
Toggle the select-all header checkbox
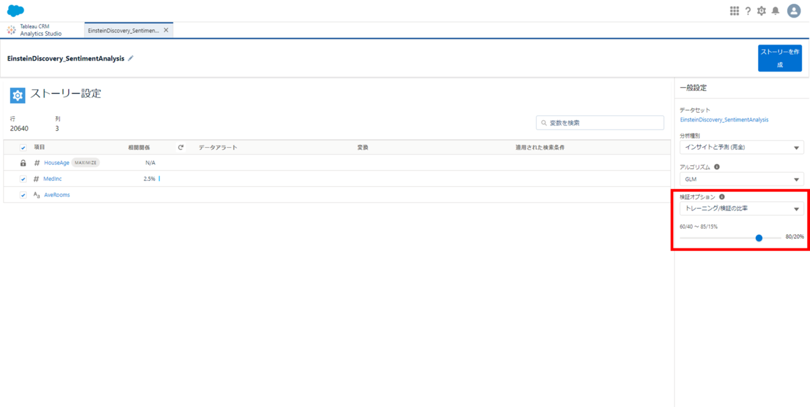coord(23,147)
